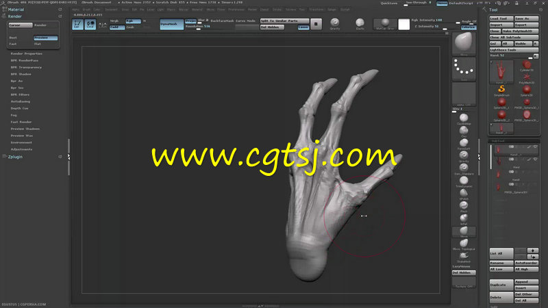Viewport: 548px width, 308px height.
Task: Click the white main color swatch
Action: pos(403,24)
